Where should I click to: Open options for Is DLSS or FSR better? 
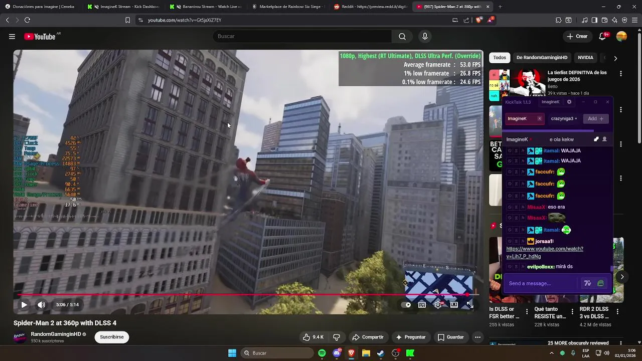click(527, 312)
